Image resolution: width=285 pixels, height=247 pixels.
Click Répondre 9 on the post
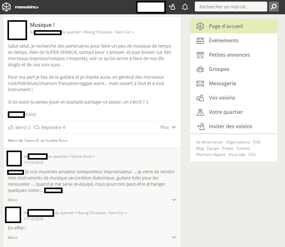(49, 127)
